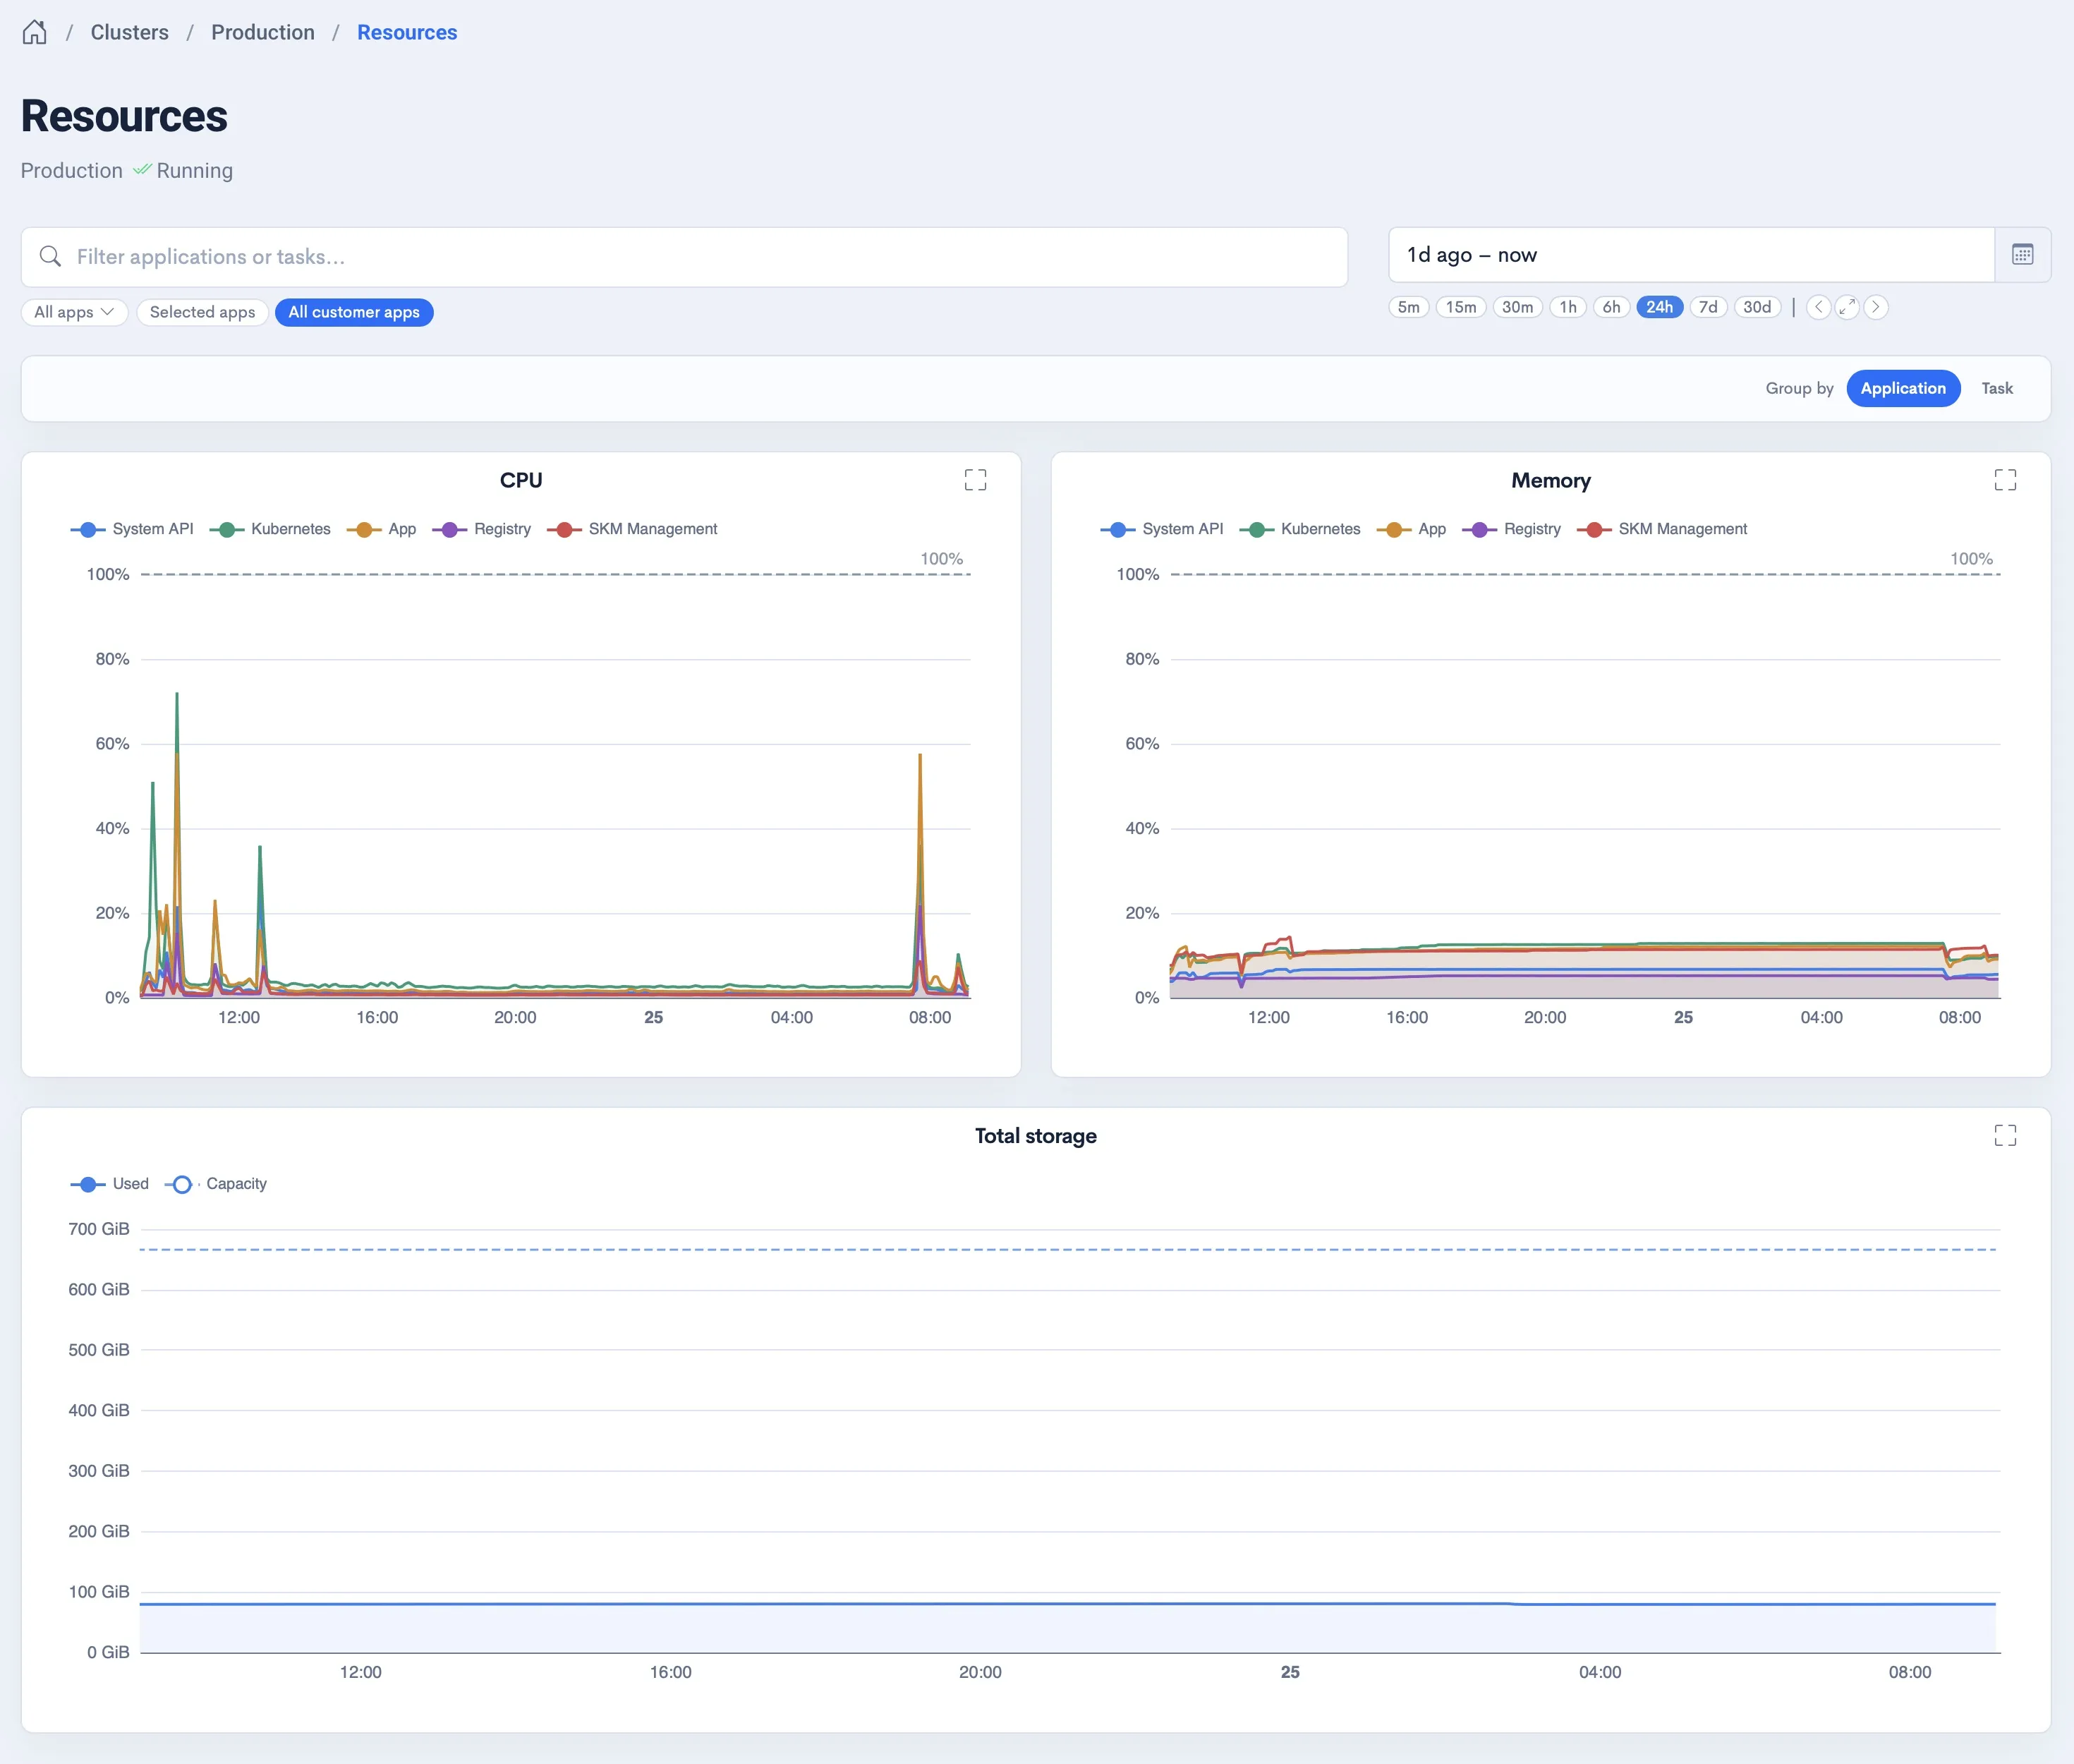The width and height of the screenshot is (2074, 1764).
Task: Group by Task
Action: pyautogui.click(x=1996, y=388)
